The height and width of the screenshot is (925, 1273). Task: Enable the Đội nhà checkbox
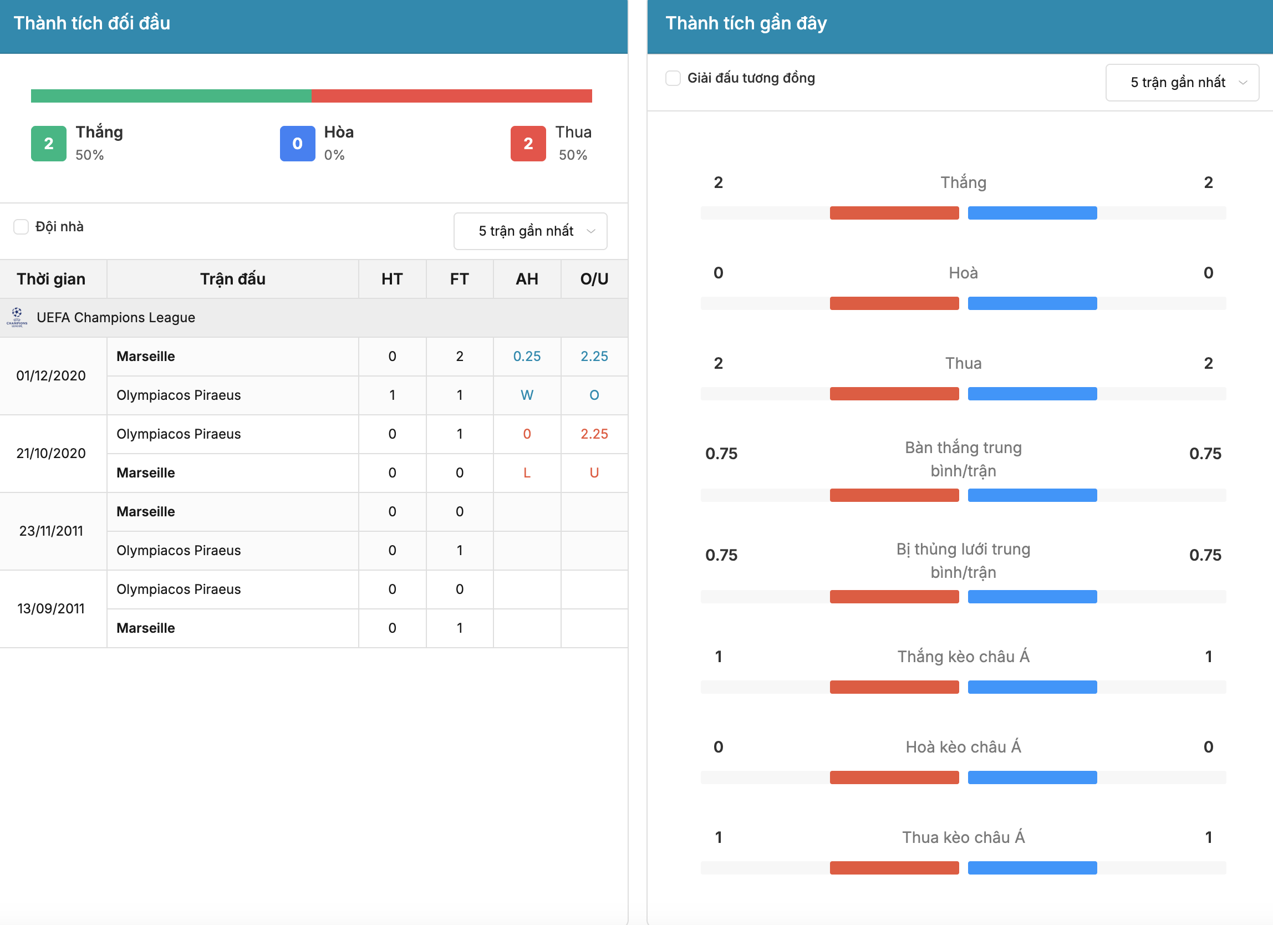click(x=21, y=227)
